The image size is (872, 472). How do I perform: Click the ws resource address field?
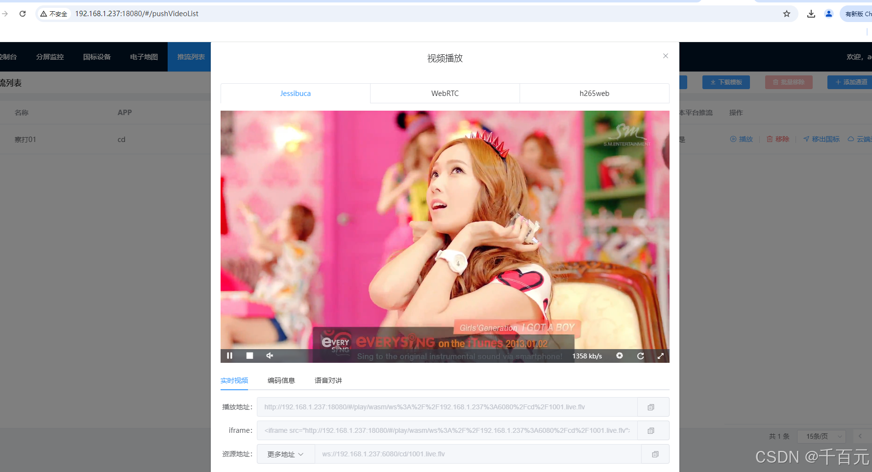[x=478, y=454]
